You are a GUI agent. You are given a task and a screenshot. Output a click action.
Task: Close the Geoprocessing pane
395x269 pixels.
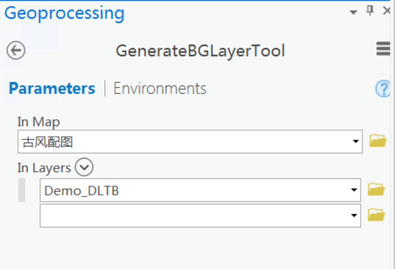coord(387,11)
